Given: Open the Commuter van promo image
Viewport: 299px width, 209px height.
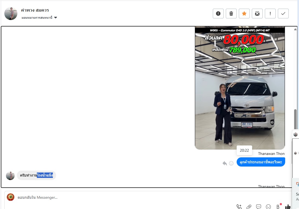Looking at the screenshot, I should click(240, 88).
